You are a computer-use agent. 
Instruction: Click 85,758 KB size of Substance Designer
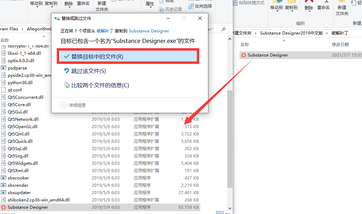pos(189,207)
